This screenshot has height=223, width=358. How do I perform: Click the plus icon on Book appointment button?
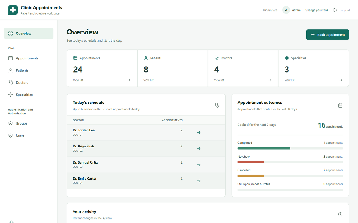(313, 35)
